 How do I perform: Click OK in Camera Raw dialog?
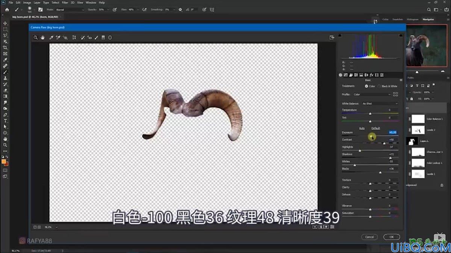[392, 237]
